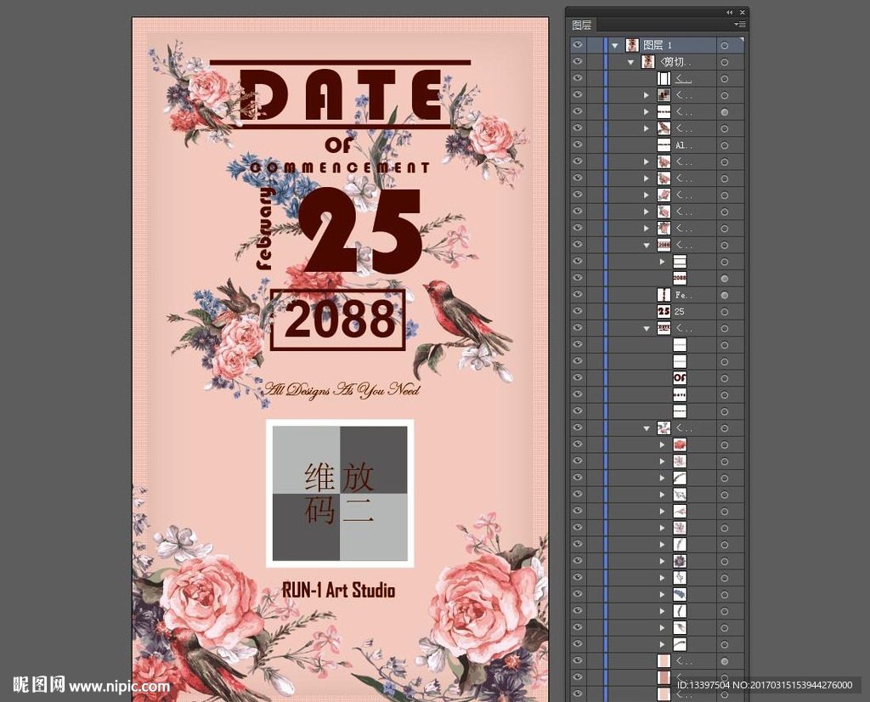Click the bird sublayer thumbnail
The height and width of the screenshot is (702, 870).
pyautogui.click(x=664, y=128)
